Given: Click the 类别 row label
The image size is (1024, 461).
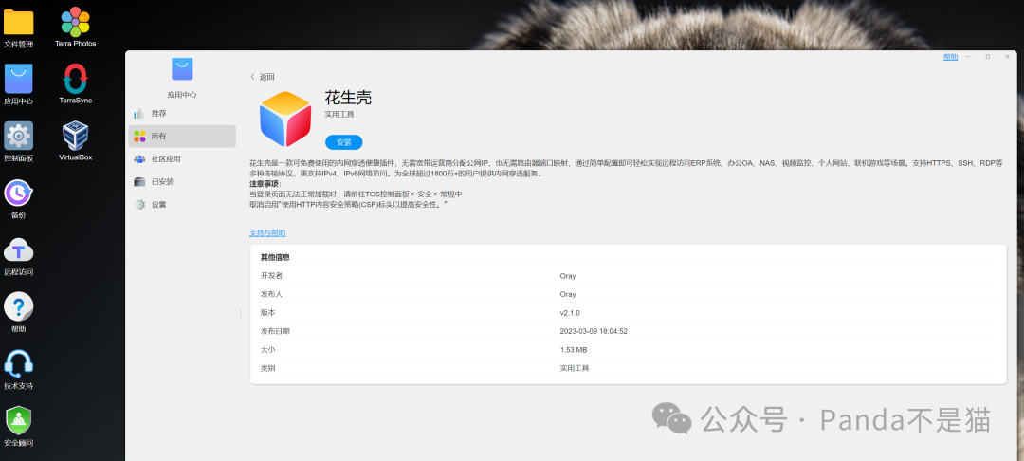Looking at the screenshot, I should [267, 368].
